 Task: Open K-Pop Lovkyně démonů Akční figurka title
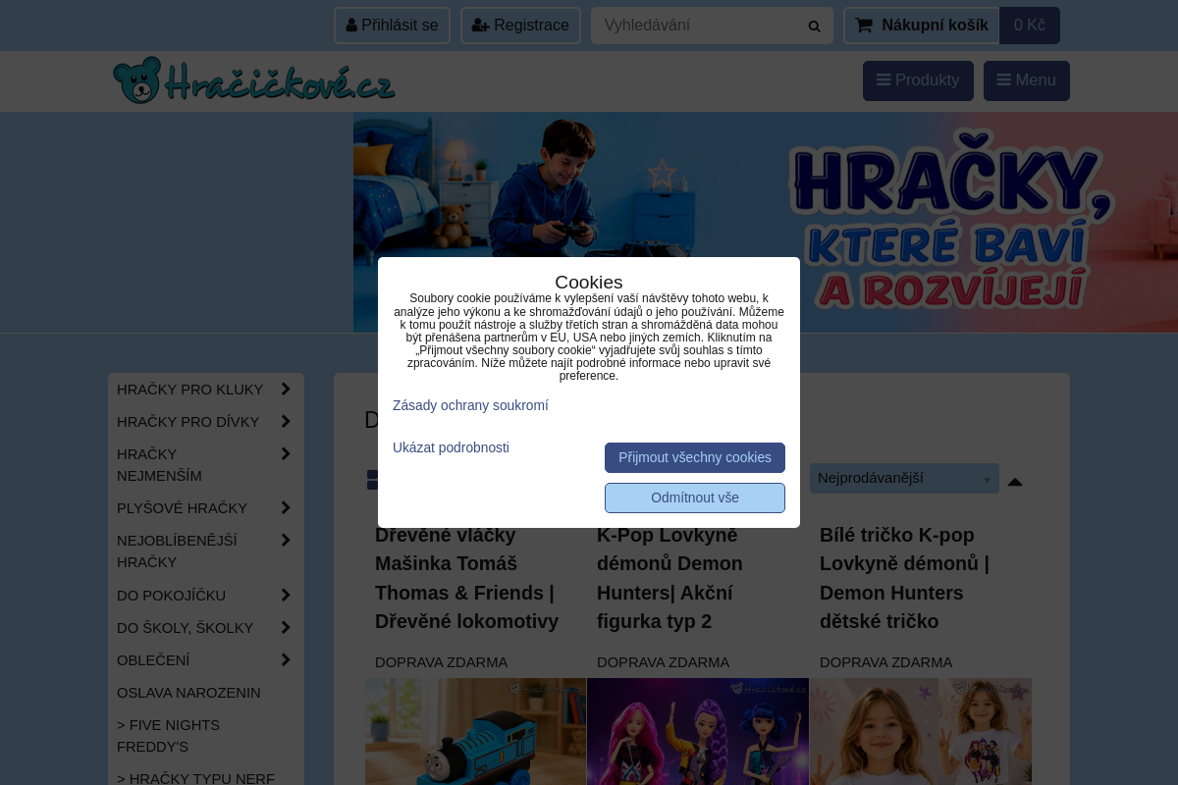click(669, 578)
